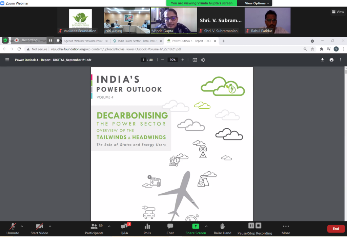This screenshot has height=237, width=347.
Task: Click the PDF title Power Outlook 4 Report
Action: 53,60
